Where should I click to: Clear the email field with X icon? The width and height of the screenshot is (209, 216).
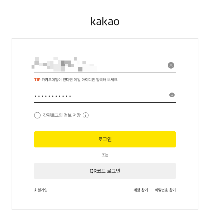171,65
